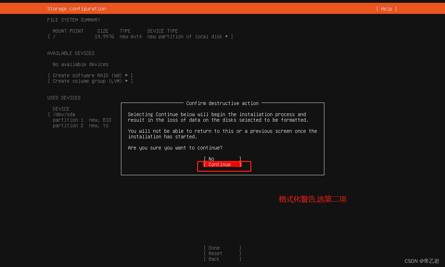This screenshot has width=445, height=267.
Task: Click the 'new ext4' type value
Action: coord(131,37)
